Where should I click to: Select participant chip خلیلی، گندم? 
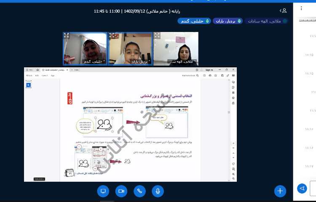pyautogui.click(x=194, y=21)
